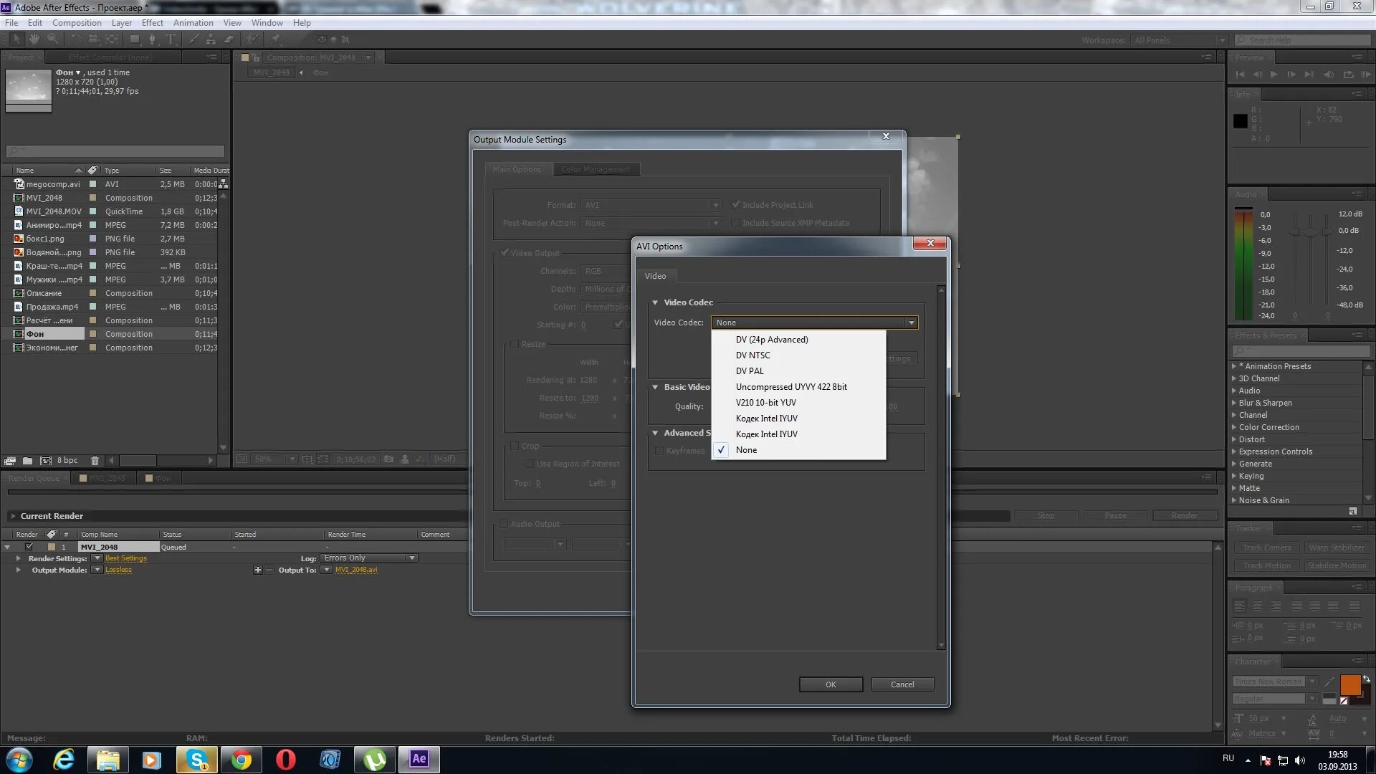Expand the Current Render section
Image resolution: width=1376 pixels, height=774 pixels.
(13, 516)
